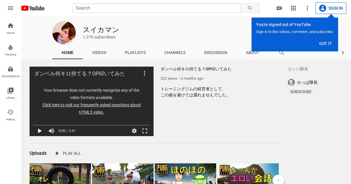351x184 pixels.
Task: Click the YouTube logo
Action: (x=33, y=8)
